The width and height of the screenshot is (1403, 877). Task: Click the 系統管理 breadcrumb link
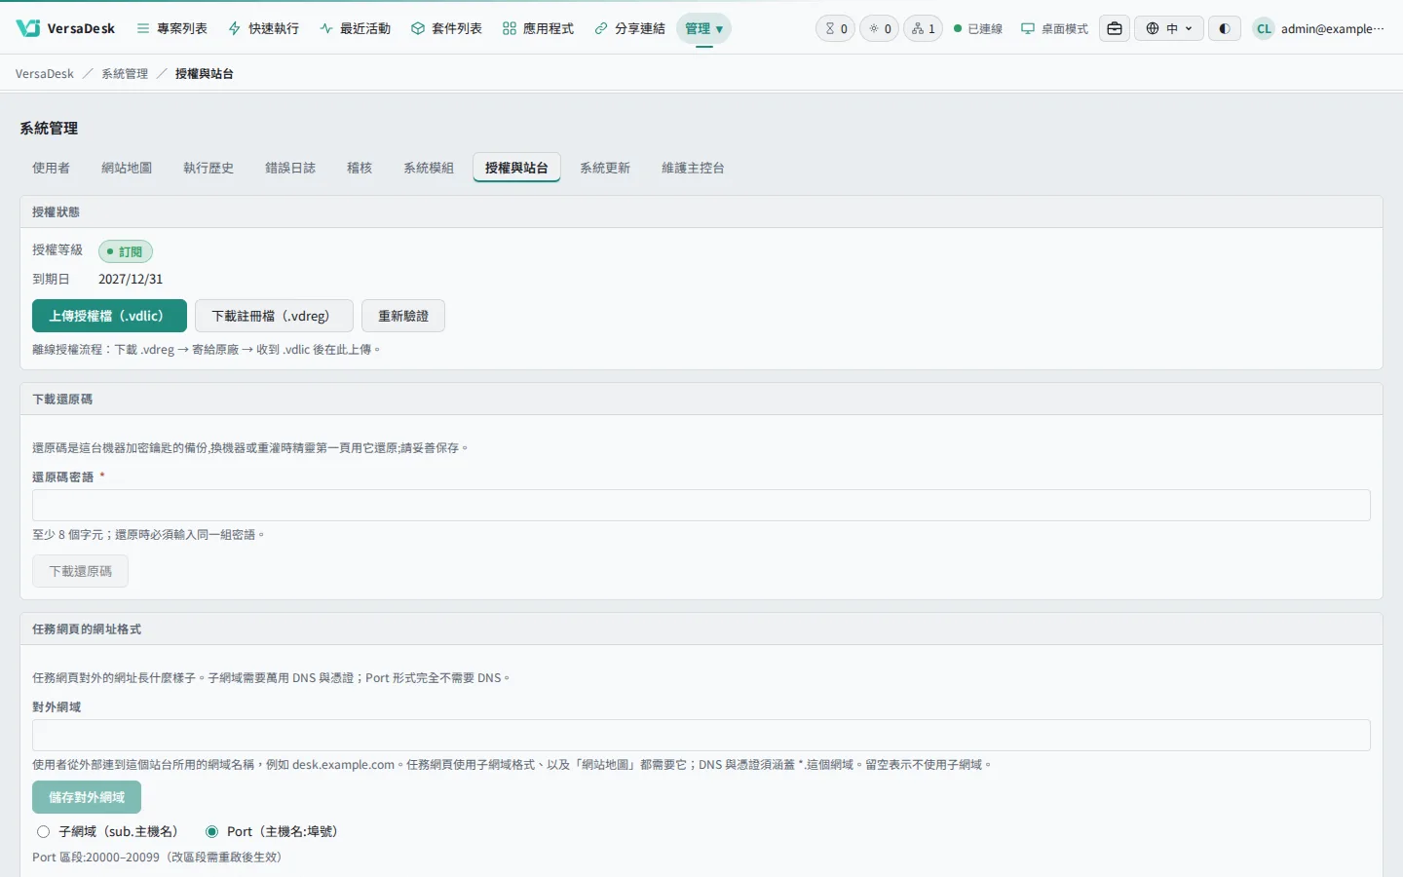point(125,73)
